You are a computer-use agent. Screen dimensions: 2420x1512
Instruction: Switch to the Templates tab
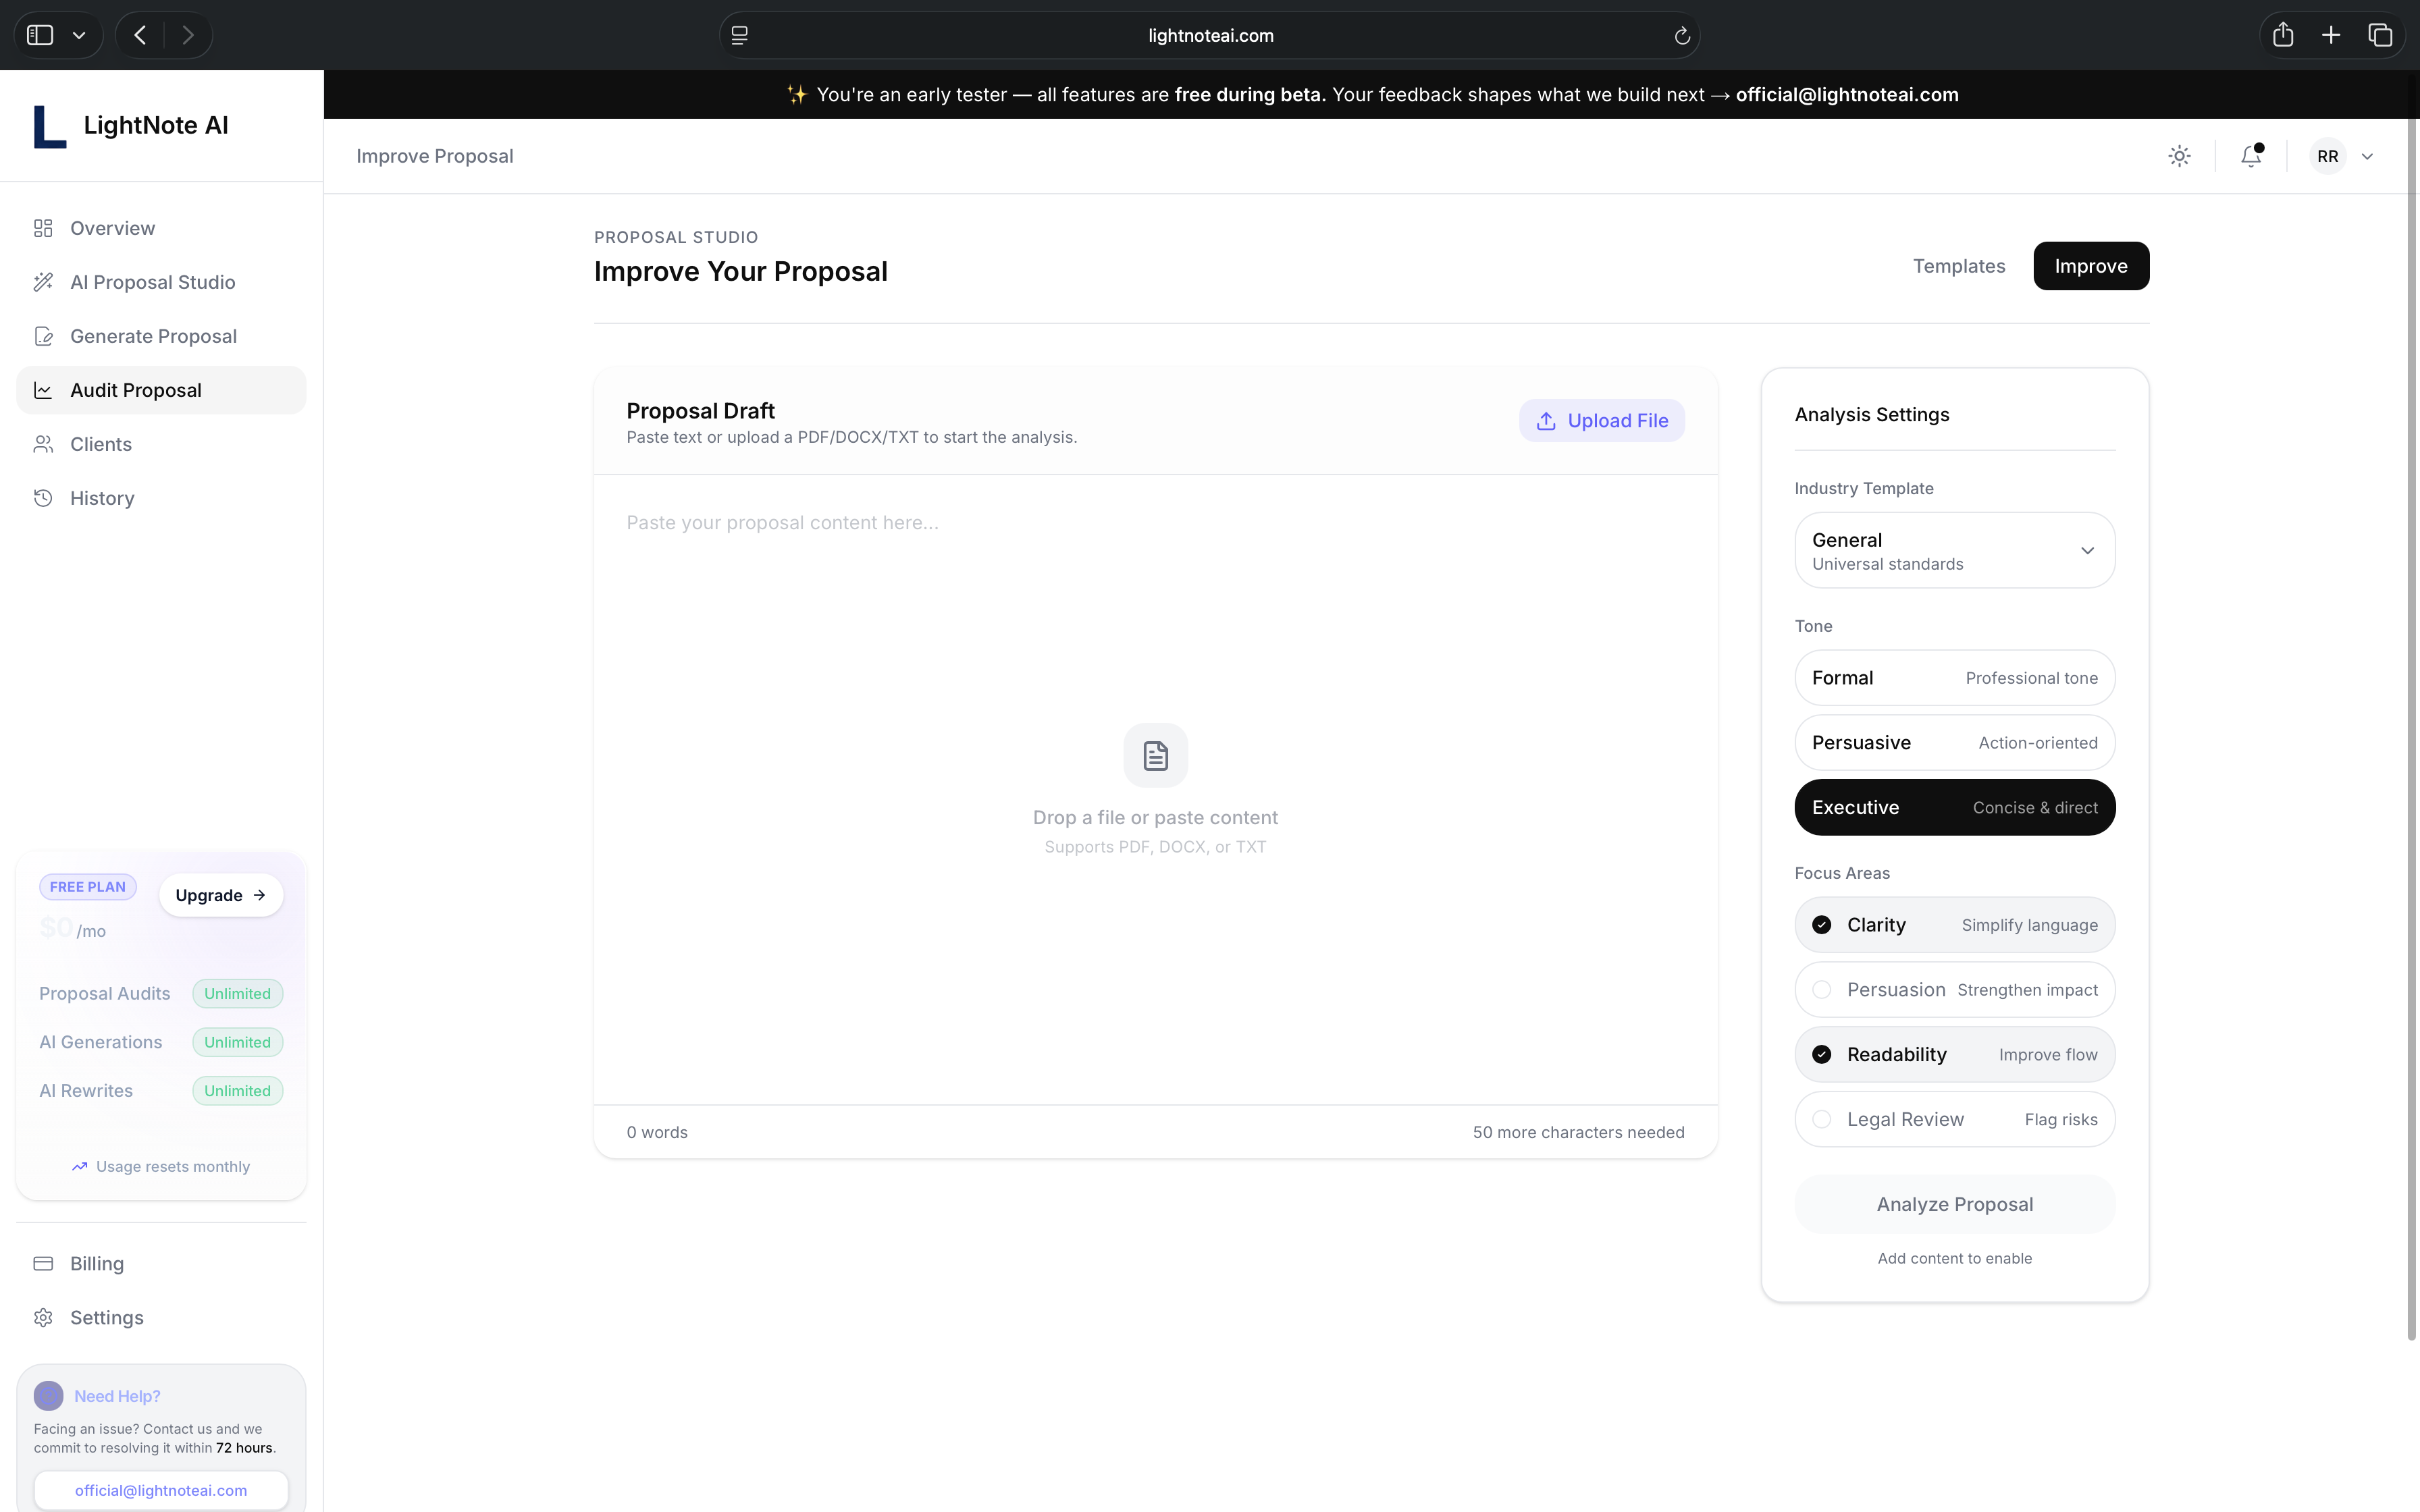tap(1958, 266)
